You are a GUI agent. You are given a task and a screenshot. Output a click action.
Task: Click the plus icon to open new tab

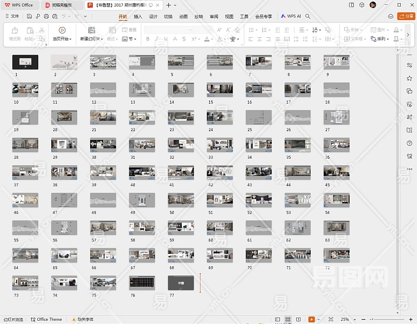[168, 5]
